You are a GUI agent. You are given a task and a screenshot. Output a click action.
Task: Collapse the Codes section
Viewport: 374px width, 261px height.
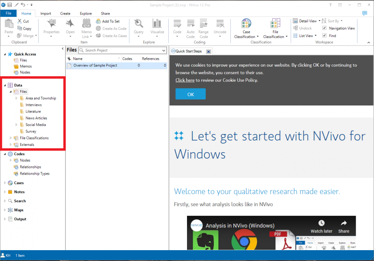pyautogui.click(x=5, y=154)
